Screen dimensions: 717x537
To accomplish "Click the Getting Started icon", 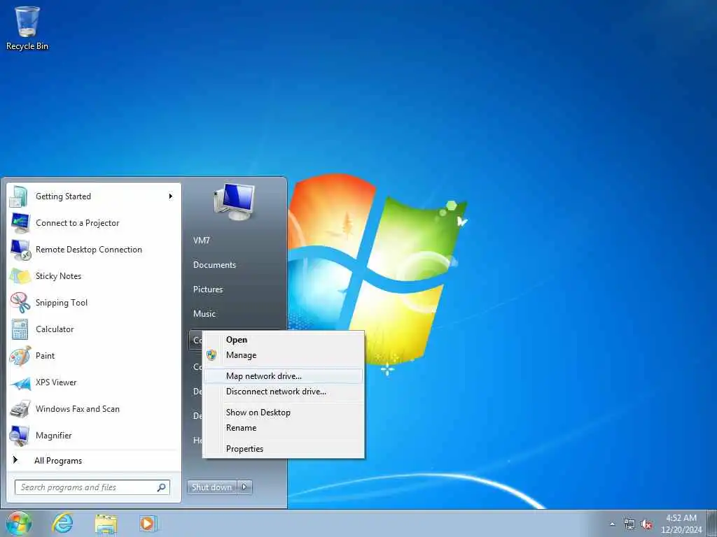I will tap(19, 196).
